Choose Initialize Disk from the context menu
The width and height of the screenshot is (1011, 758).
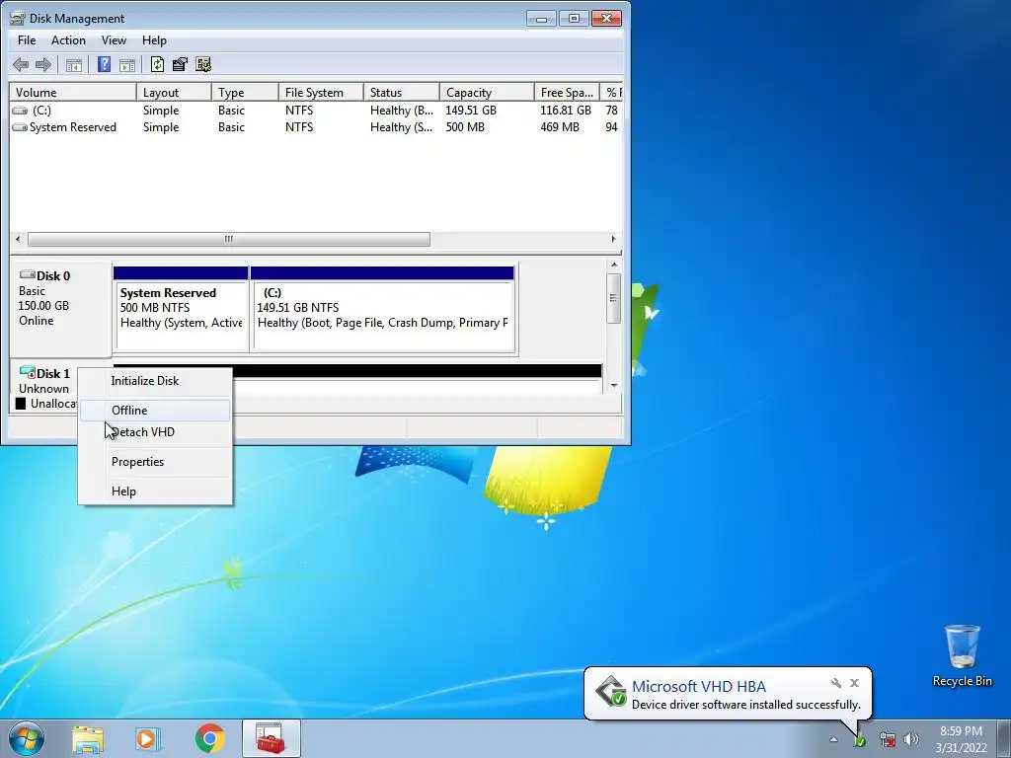[x=155, y=381]
